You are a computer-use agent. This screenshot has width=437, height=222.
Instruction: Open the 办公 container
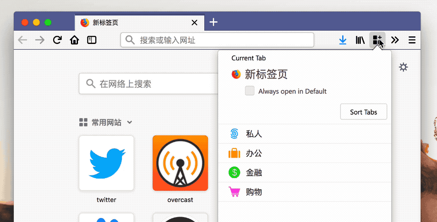point(304,153)
